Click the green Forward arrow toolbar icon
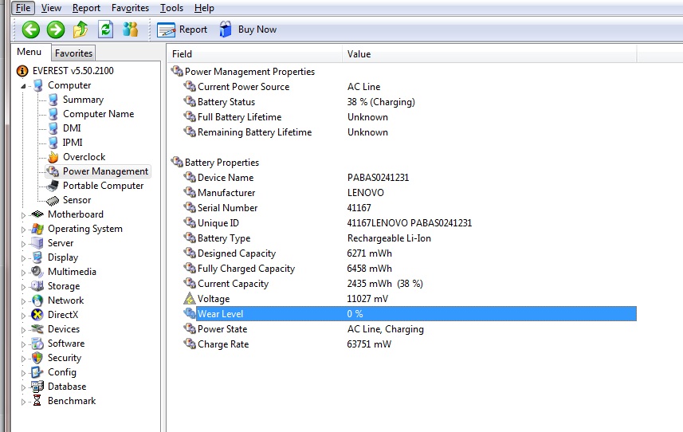Viewport: 683px width, 432px height. tap(56, 29)
